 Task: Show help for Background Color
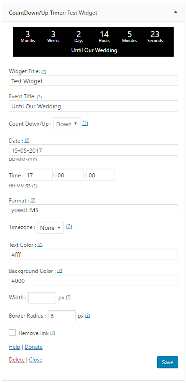(59, 271)
